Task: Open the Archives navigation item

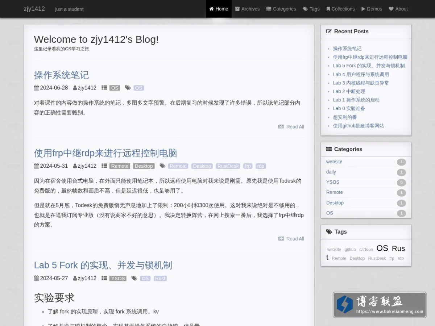Action: (x=247, y=9)
